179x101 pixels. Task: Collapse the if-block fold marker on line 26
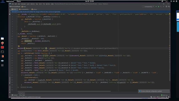[17, 75]
